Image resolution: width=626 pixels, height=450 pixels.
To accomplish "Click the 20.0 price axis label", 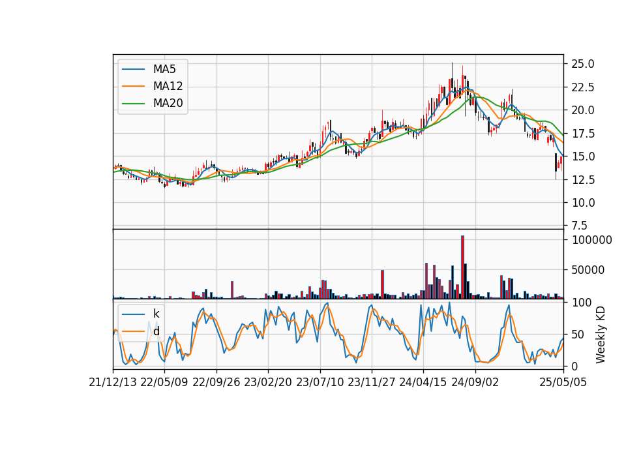I will pos(583,110).
